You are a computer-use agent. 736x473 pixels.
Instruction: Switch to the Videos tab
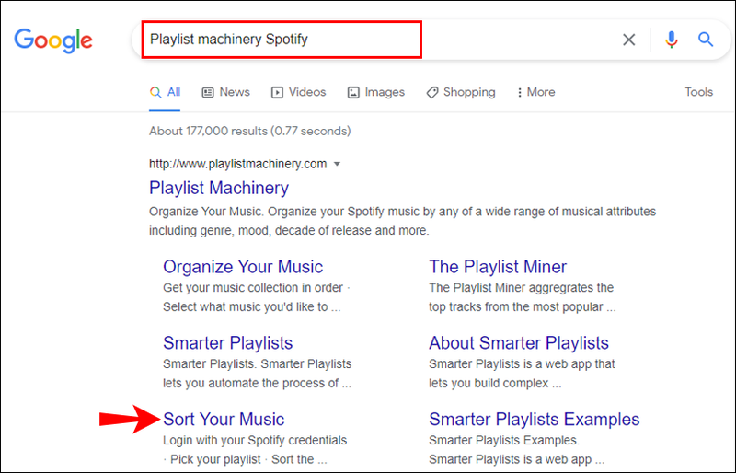pos(298,92)
